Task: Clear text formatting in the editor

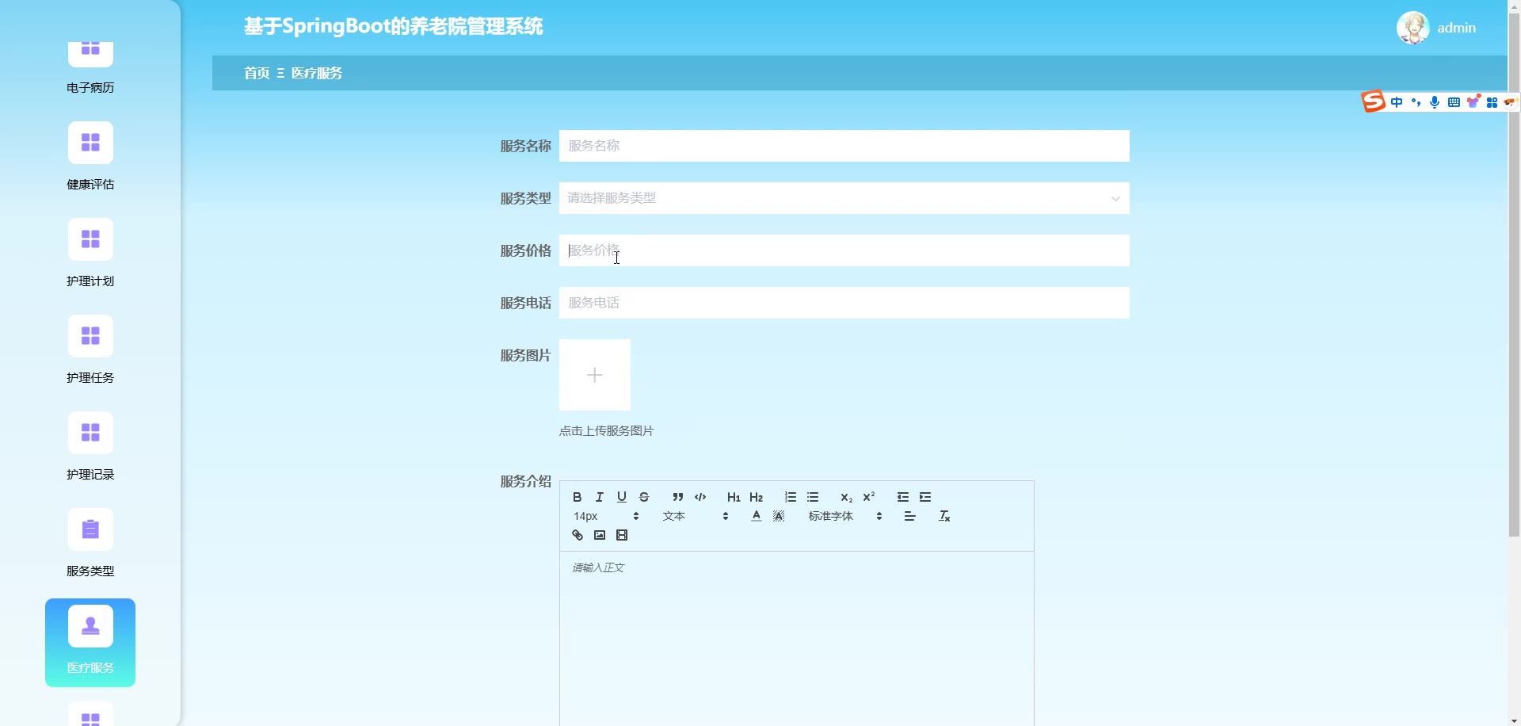Action: coord(944,516)
